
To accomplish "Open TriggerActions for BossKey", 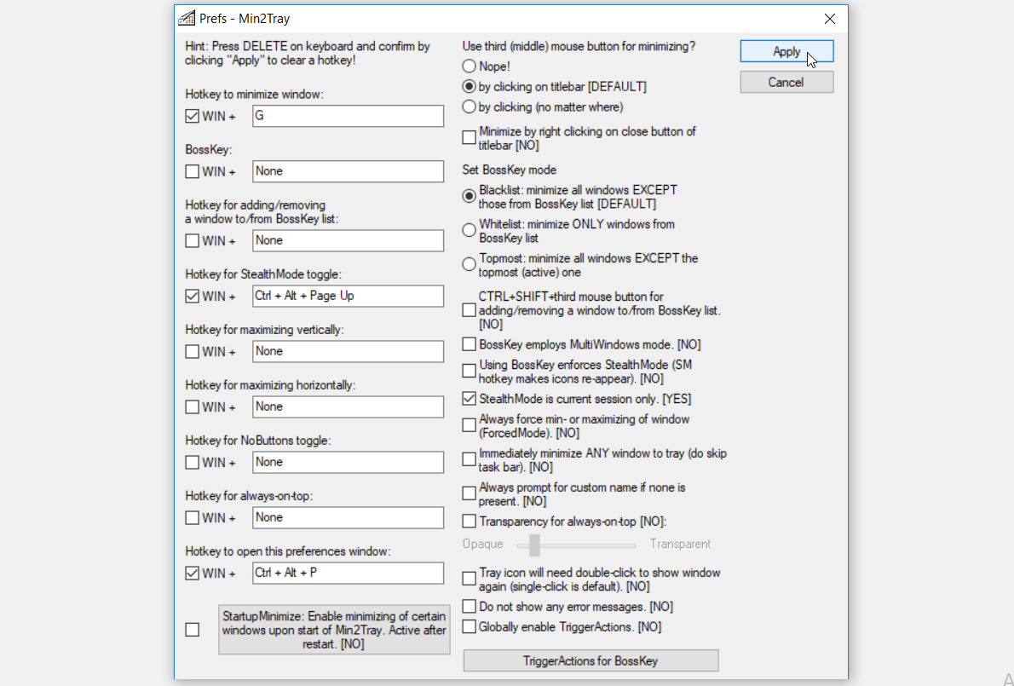I will coord(591,660).
